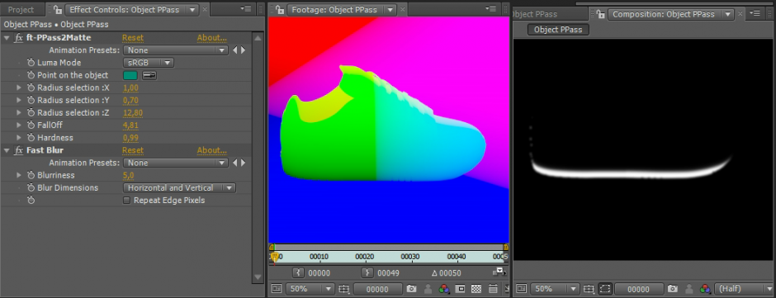Toggle the Region of Interest in Composition panel
Viewport: 776px width, 298px height.
605,289
